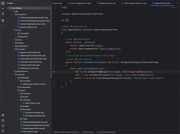Image resolution: width=180 pixels, height=134 pixels.
Task: Open HeaderMappingException.php in tree
Action: (x=31, y=24)
